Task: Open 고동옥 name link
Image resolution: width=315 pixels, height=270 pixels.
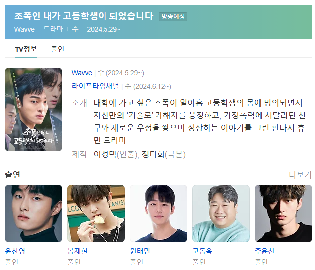Action: (202, 251)
